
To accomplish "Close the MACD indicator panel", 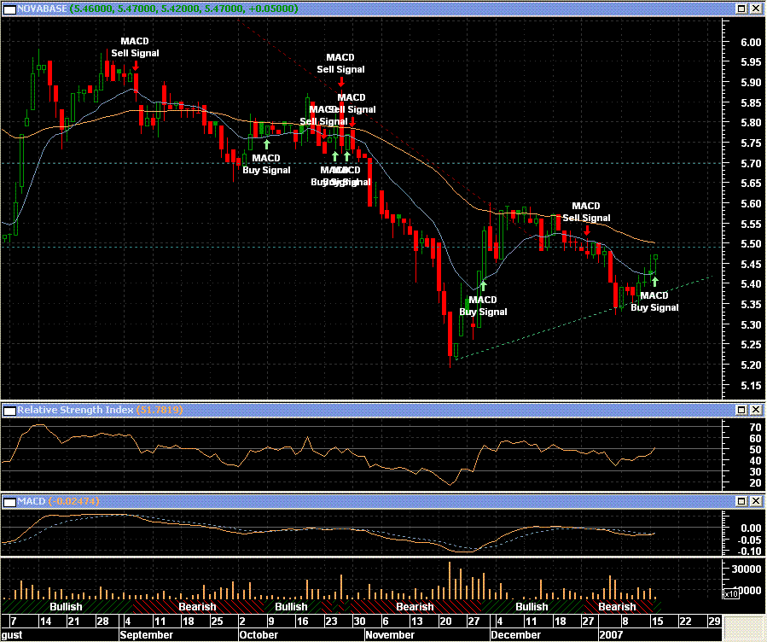I will (x=756, y=499).
